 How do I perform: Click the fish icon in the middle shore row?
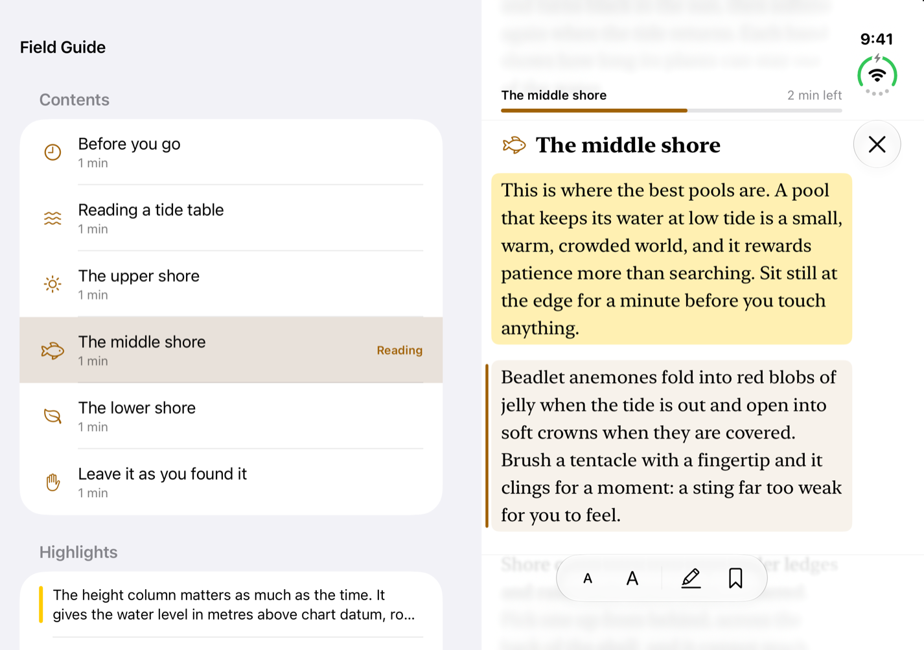52,351
